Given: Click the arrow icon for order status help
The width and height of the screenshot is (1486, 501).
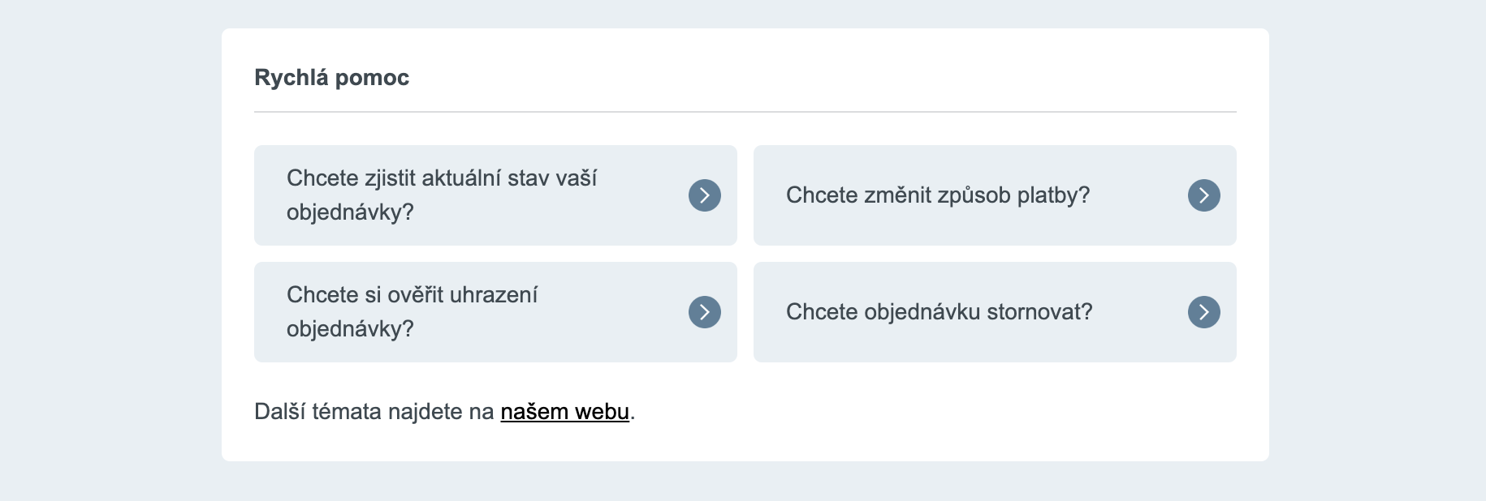Looking at the screenshot, I should click(704, 195).
